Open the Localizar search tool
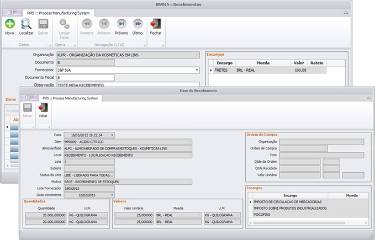The width and height of the screenshot is (375, 240). (26, 24)
